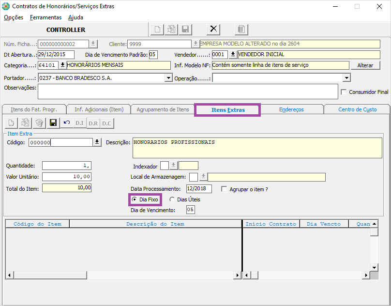Click the left grid pane's scroll-left arrow
This screenshot has width=391, height=306.
tap(10, 275)
